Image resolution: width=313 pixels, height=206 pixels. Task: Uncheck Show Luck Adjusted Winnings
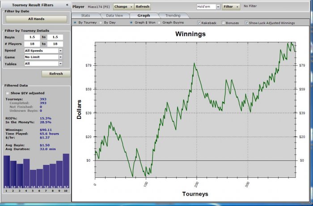(246, 23)
